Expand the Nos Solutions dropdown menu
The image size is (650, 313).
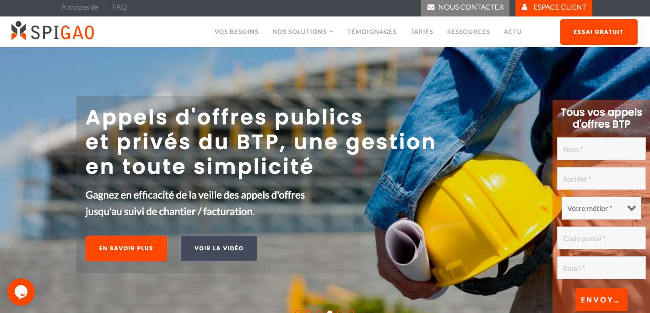[x=303, y=32]
